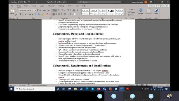The image size is (179, 101).
Task: Adjust the zoom slider in status bar
Action: (x=157, y=85)
